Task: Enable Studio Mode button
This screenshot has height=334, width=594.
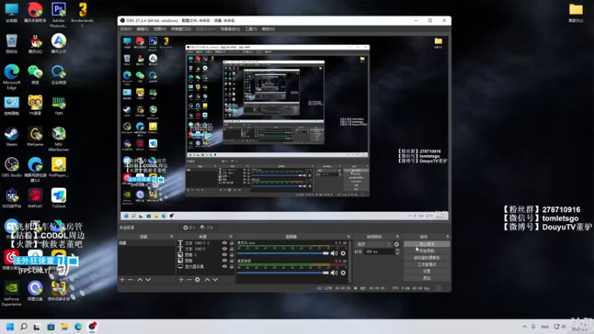Action: (427, 264)
